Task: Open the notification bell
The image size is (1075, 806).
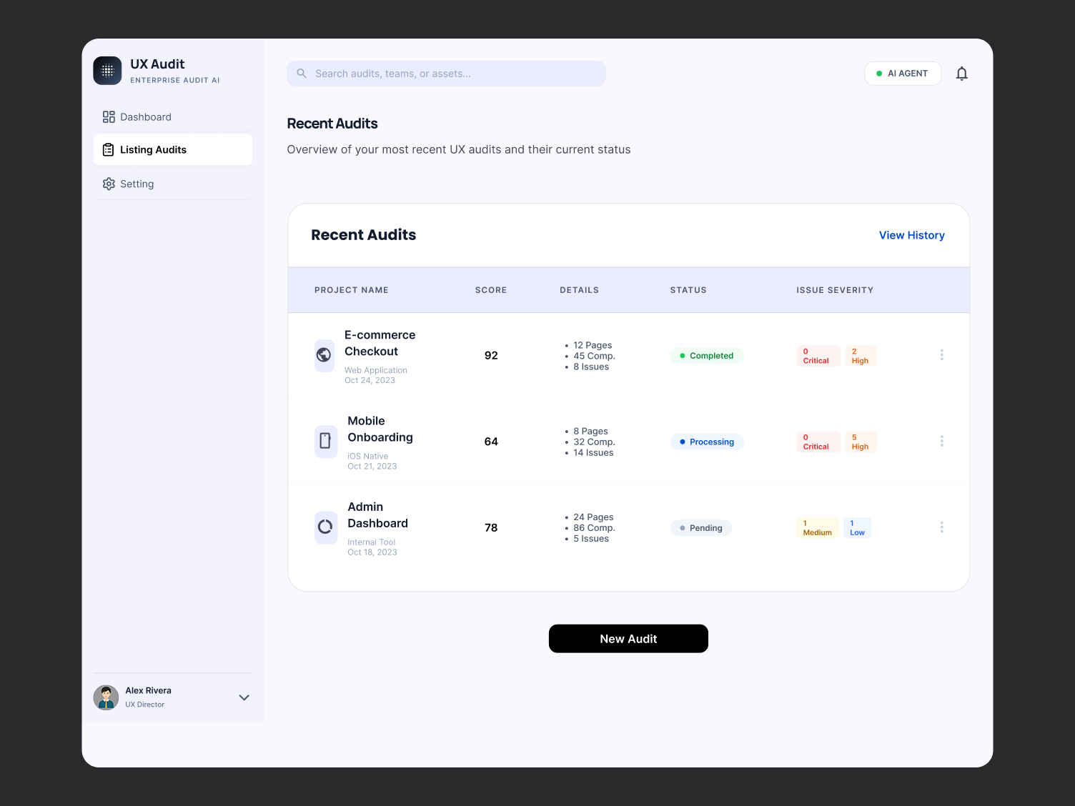Action: coord(961,73)
